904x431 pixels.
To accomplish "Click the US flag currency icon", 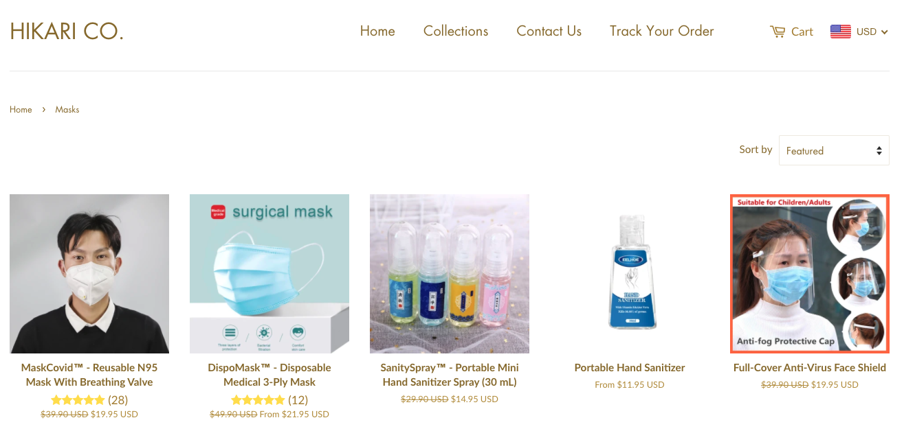I will click(840, 32).
